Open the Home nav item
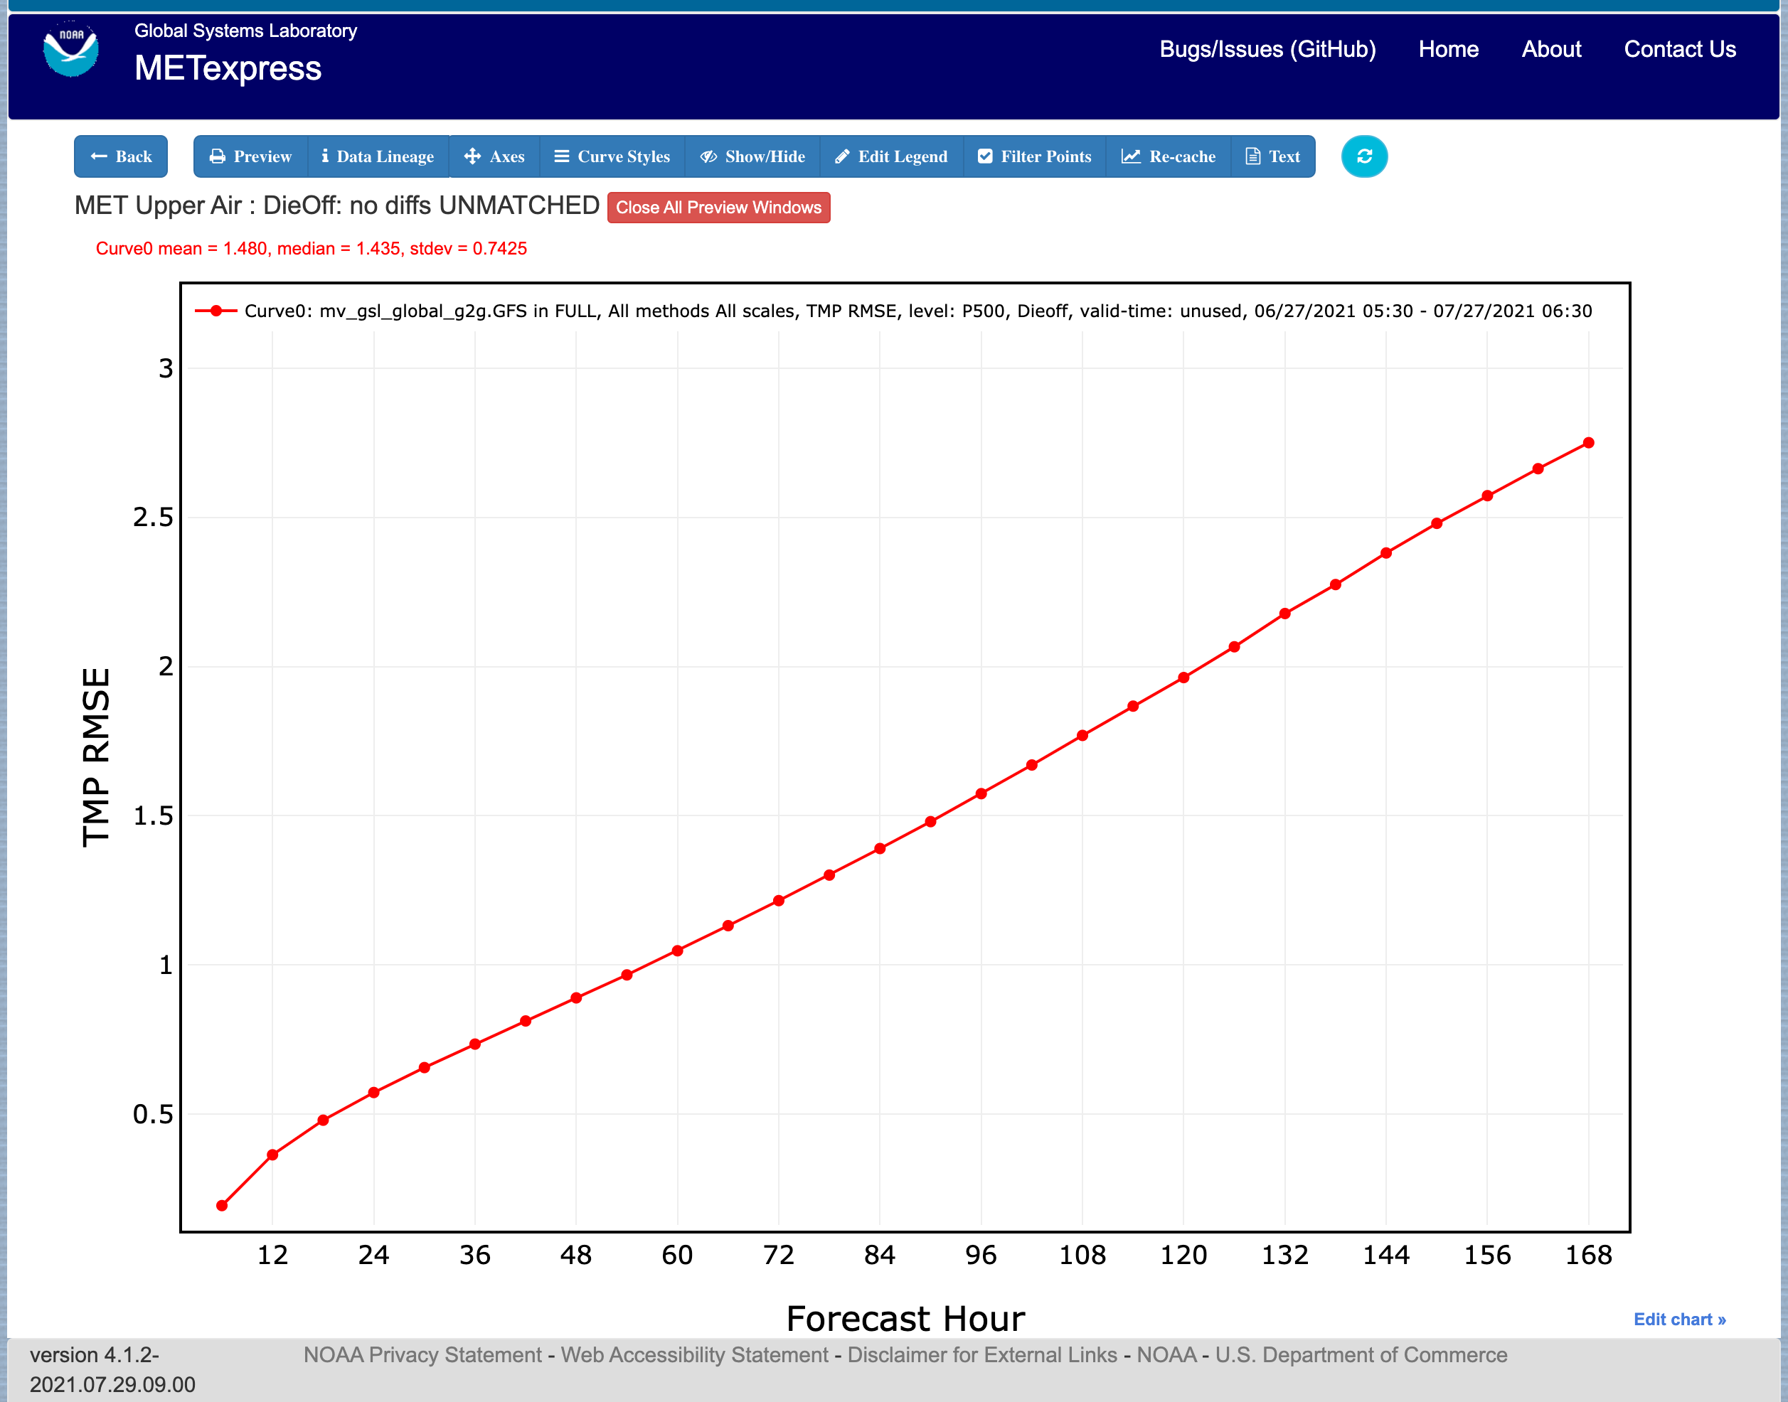This screenshot has width=1788, height=1402. point(1448,49)
